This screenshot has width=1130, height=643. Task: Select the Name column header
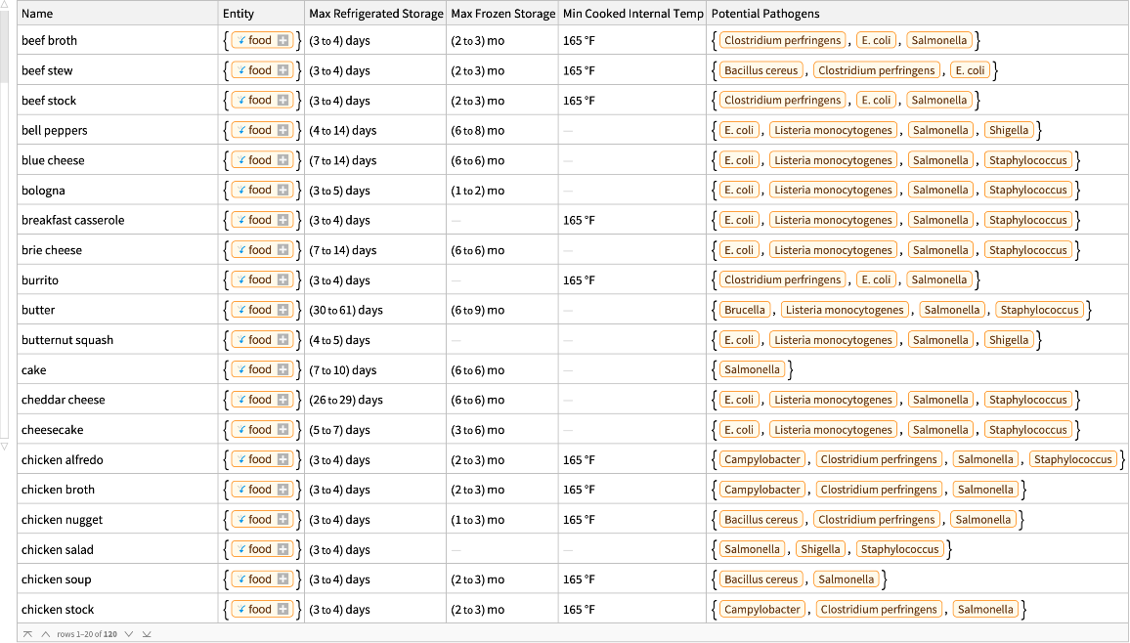pos(37,14)
